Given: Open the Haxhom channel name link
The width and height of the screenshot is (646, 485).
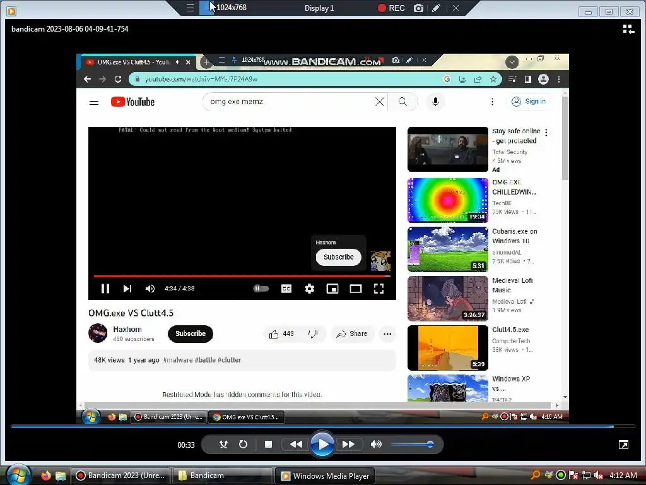Looking at the screenshot, I should 127,330.
